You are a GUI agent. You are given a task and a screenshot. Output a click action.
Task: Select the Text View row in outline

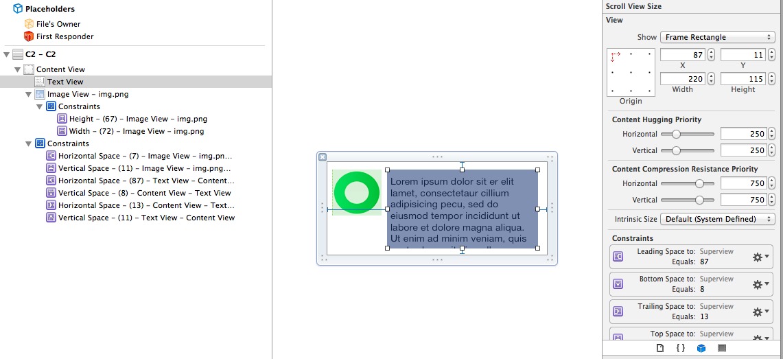136,82
